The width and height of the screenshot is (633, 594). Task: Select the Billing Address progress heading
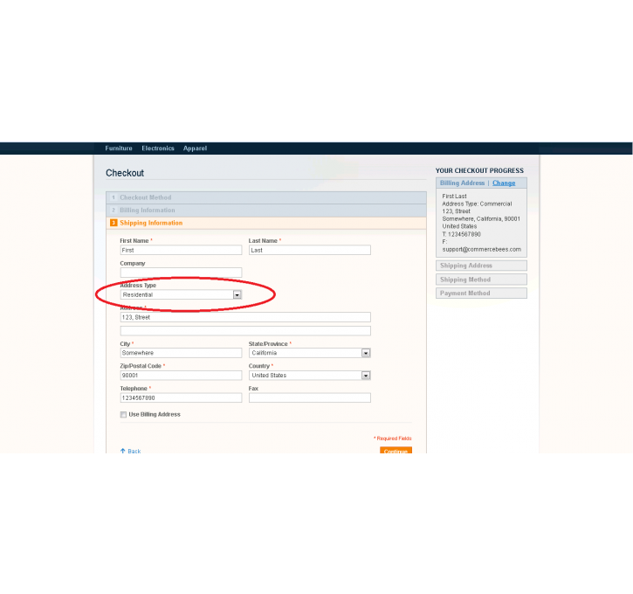tap(462, 183)
